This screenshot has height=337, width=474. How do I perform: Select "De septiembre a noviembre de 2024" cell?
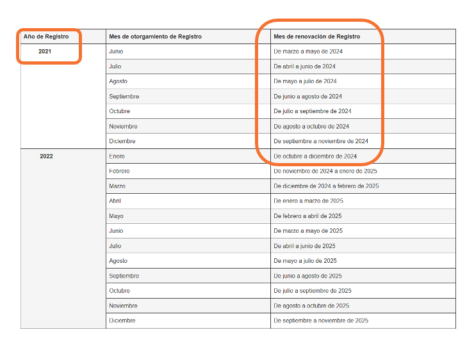[x=321, y=141]
